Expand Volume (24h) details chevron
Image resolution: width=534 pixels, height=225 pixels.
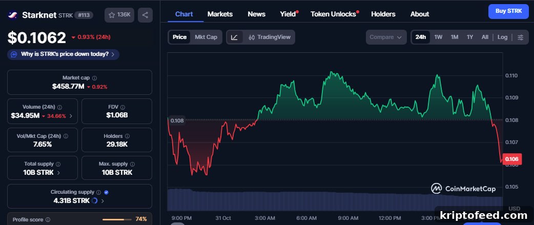(71, 116)
